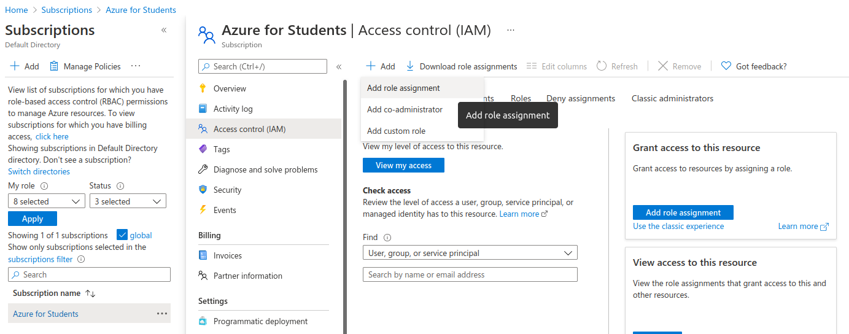The width and height of the screenshot is (849, 334).
Task: Click the Activity log icon
Action: pyautogui.click(x=203, y=109)
